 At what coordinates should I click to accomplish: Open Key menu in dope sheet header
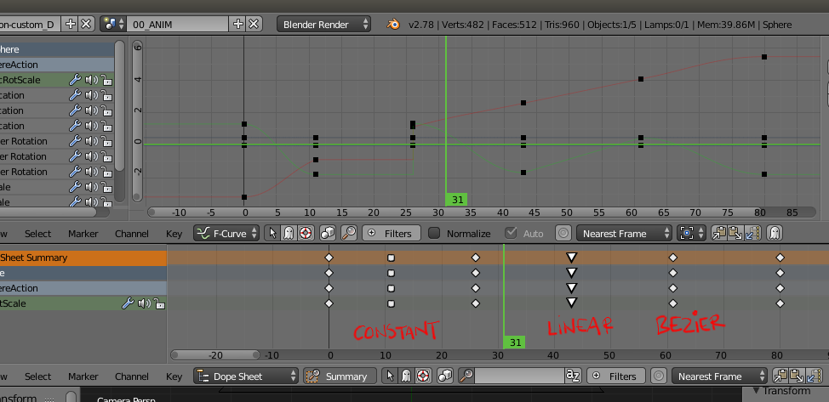coord(174,377)
